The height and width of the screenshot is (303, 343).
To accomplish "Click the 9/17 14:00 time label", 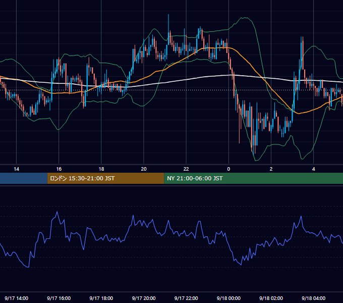I will click(x=17, y=298).
